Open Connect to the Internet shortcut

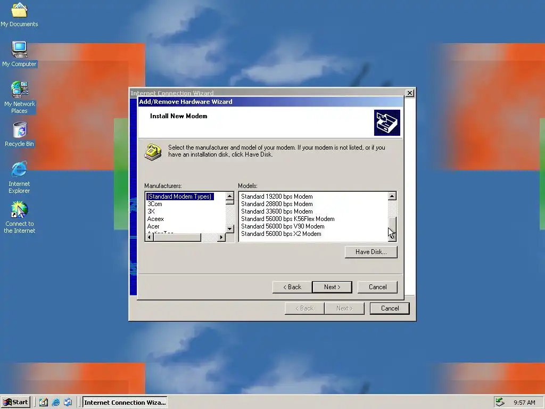20,218
